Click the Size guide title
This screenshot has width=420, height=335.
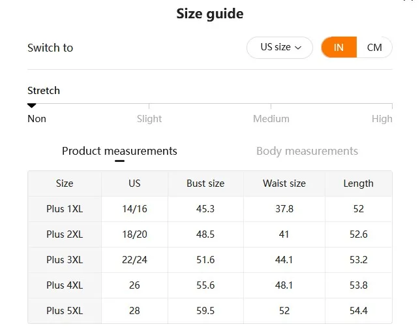[x=210, y=14]
